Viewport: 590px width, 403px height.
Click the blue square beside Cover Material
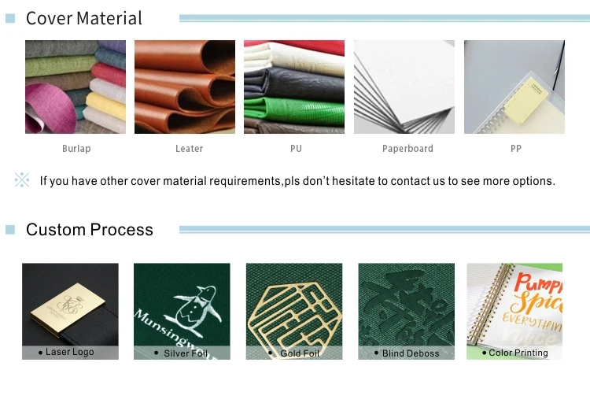point(10,18)
